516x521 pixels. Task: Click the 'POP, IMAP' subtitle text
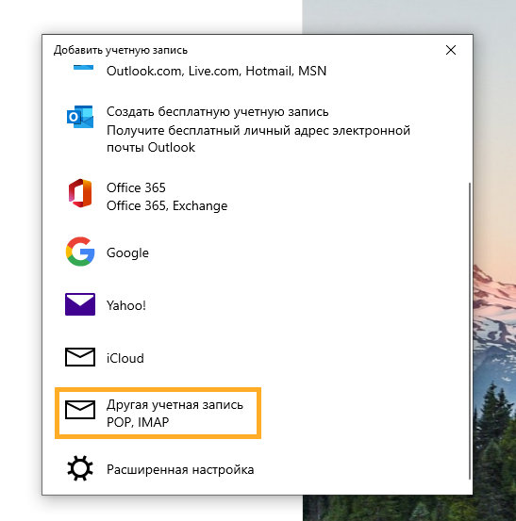pyautogui.click(x=138, y=422)
